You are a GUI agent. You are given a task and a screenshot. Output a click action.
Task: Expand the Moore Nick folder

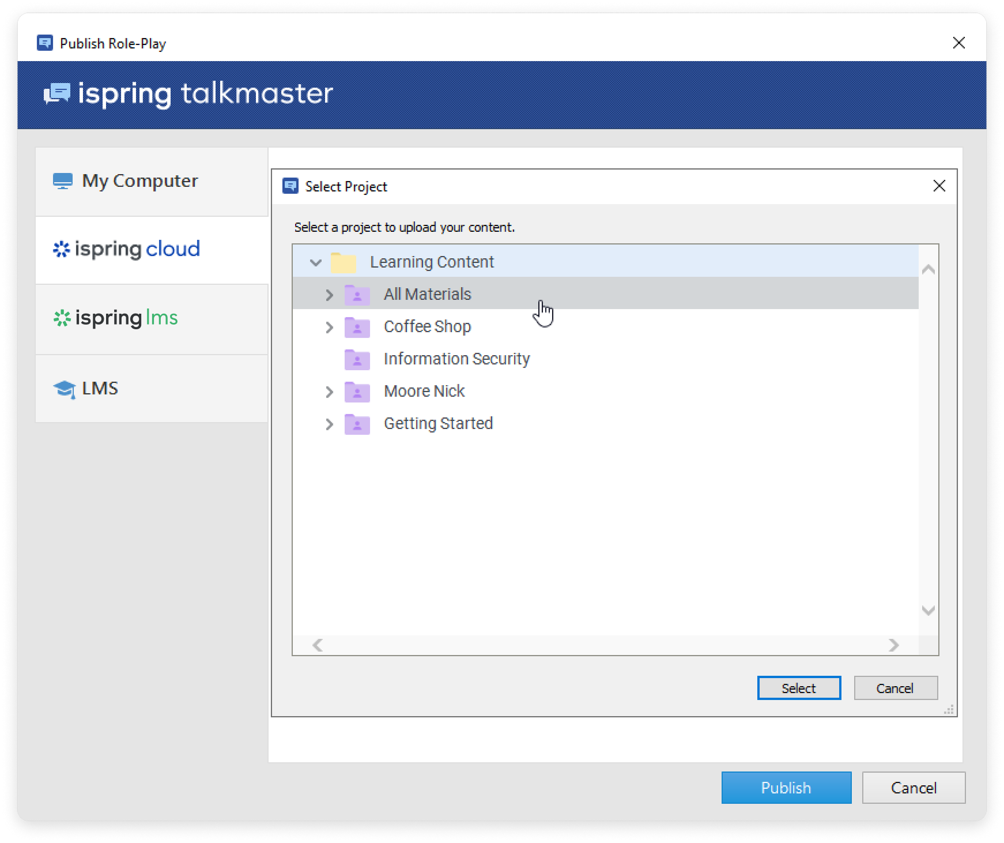pos(329,392)
